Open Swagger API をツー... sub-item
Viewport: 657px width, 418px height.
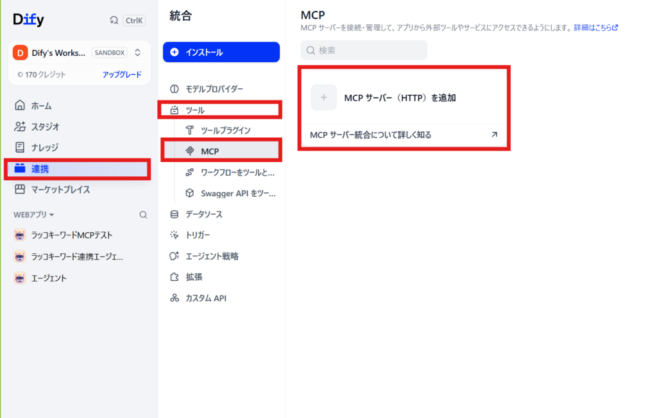click(x=229, y=193)
